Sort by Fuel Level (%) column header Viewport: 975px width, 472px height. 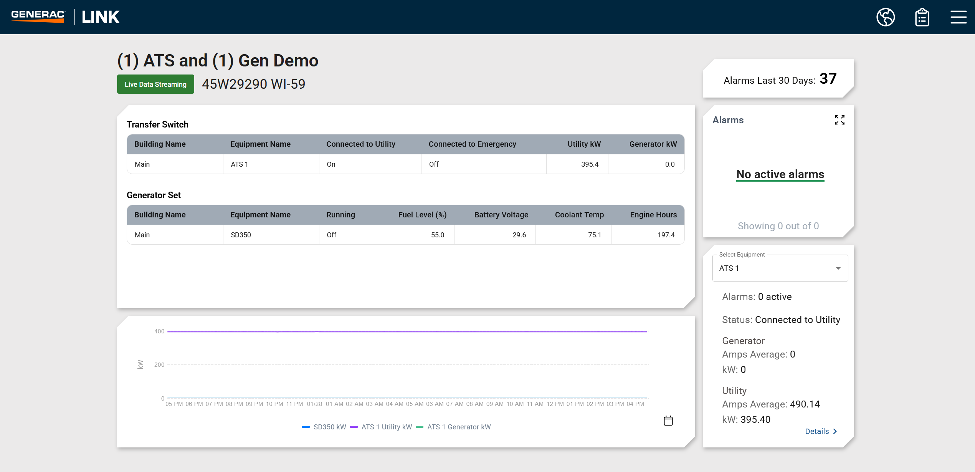422,215
